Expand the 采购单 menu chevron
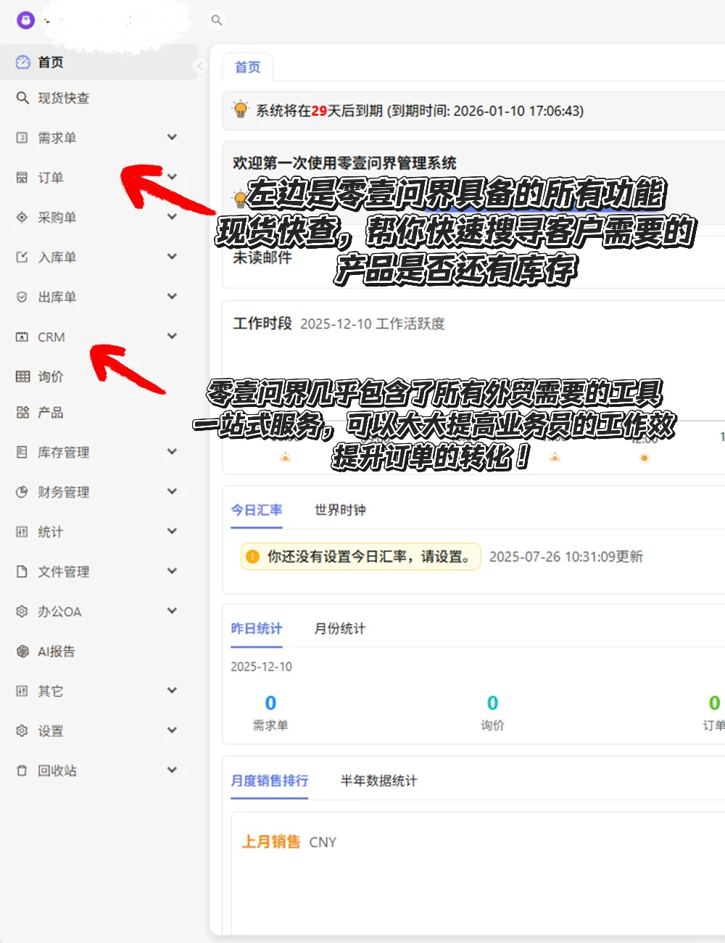 point(172,217)
